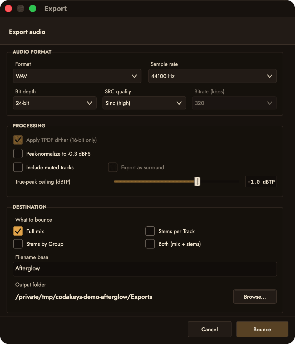Open the Format dropdown showing WAV
Screen dimensions: 295x344
(77, 76)
